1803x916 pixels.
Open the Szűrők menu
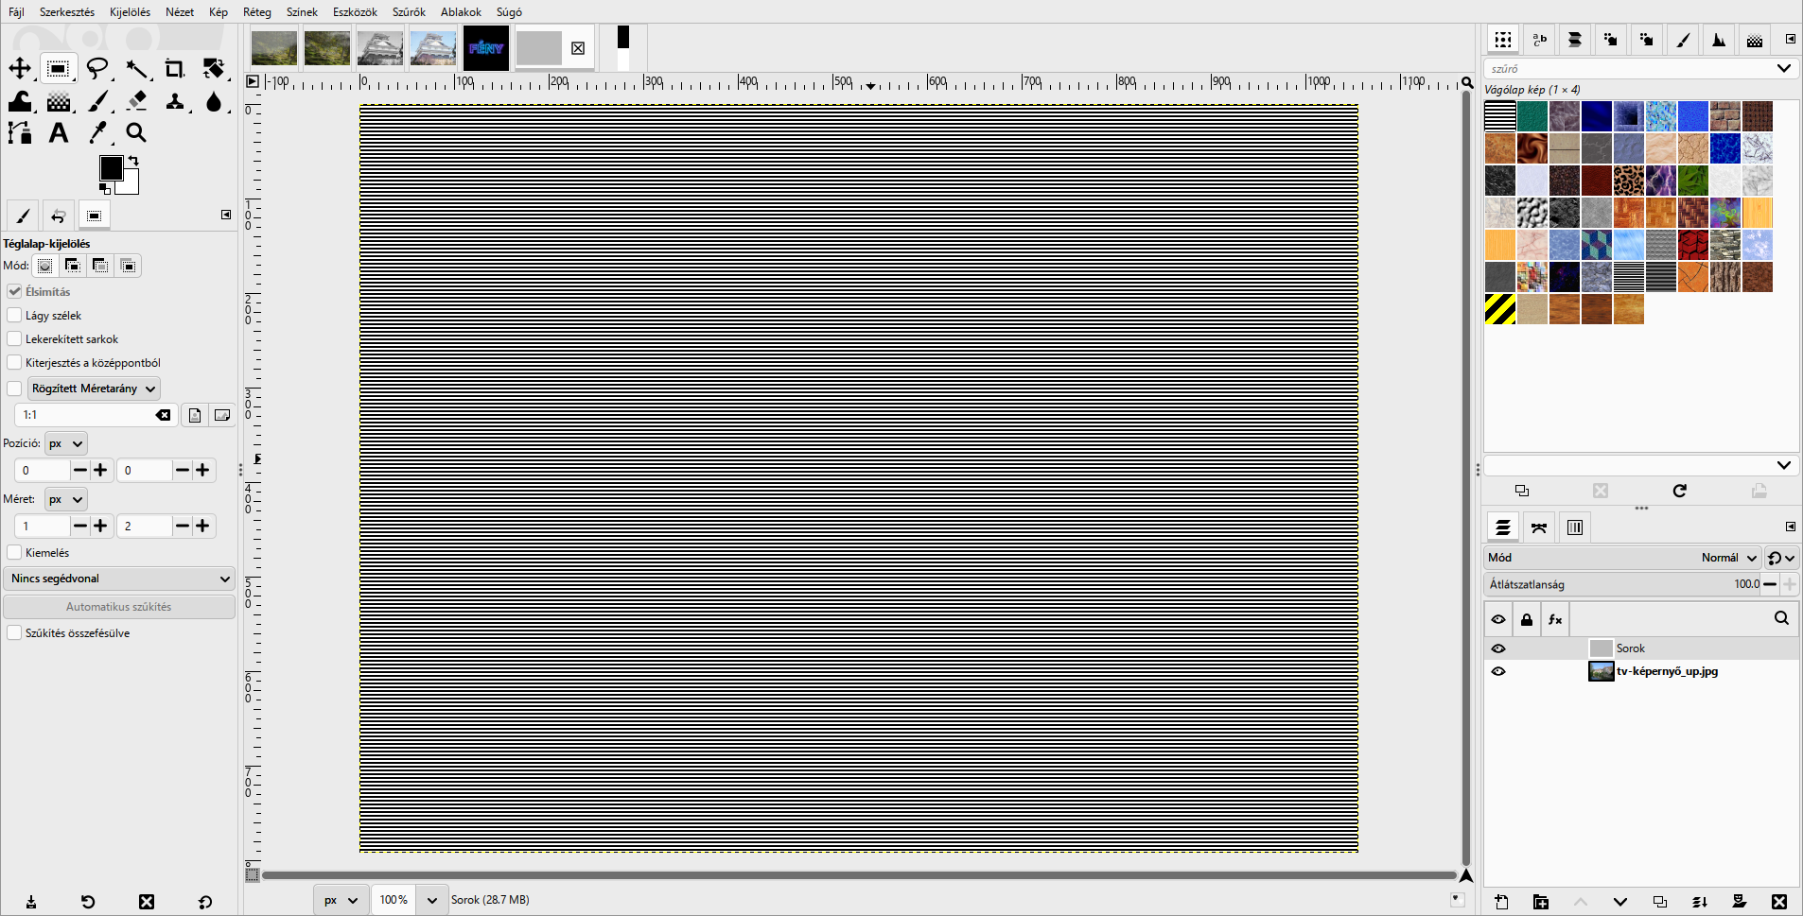pyautogui.click(x=409, y=12)
